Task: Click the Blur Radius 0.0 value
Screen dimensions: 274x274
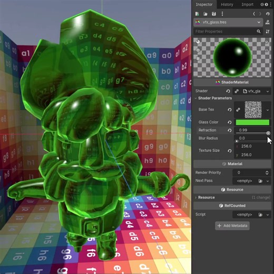Action: click(x=242, y=138)
